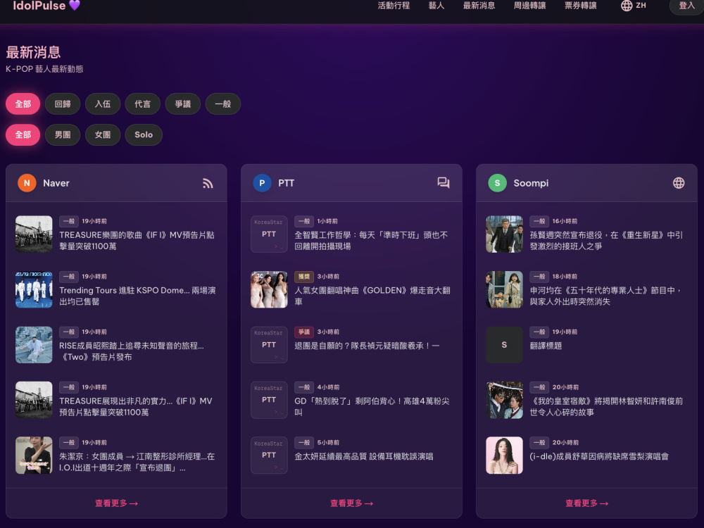Open GD「熱到脫了」剩阿伯背心 headline
Image resolution: width=704 pixels, height=528 pixels.
click(x=372, y=406)
